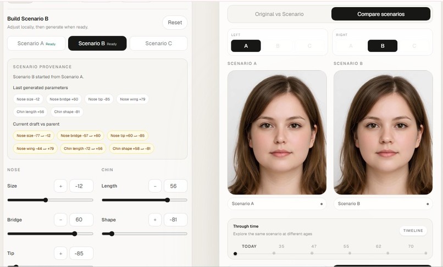Click the 'Nose size -77 → -12' draft chip
Viewport: 443px width, 267px height.
click(x=34, y=136)
